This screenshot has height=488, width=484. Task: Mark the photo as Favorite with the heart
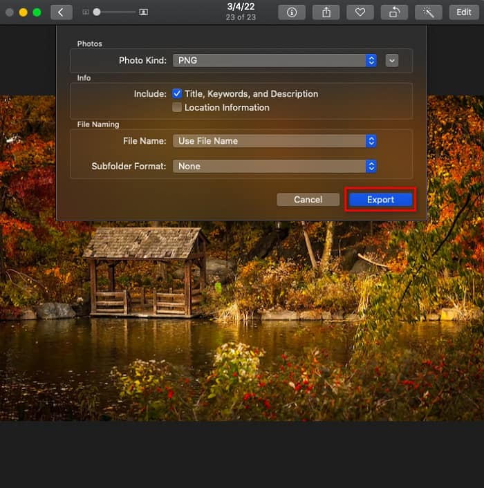point(360,12)
